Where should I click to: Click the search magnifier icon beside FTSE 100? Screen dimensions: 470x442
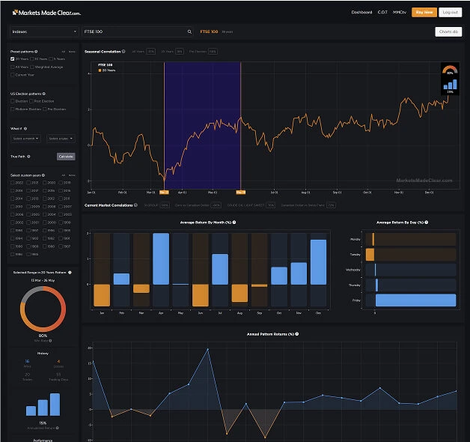pyautogui.click(x=189, y=31)
